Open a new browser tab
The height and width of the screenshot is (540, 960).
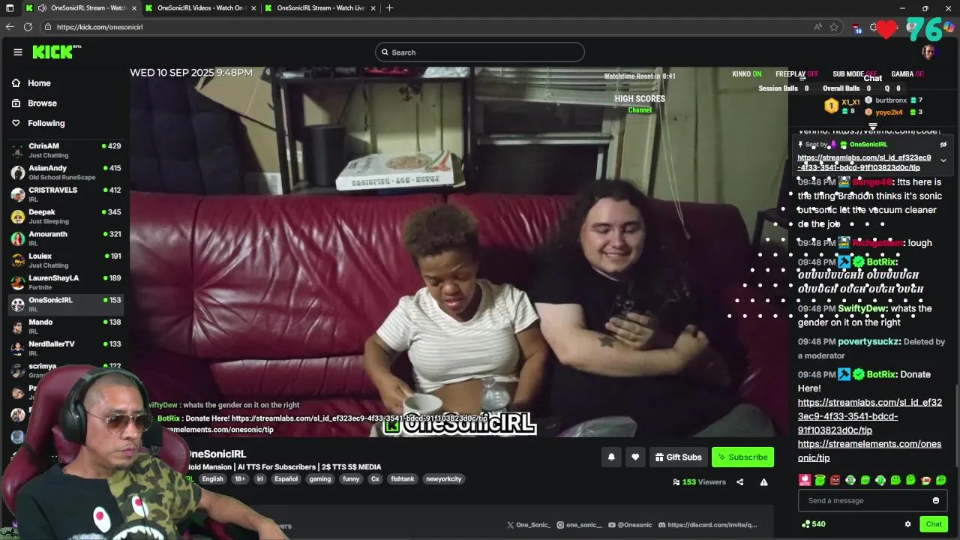click(x=389, y=8)
